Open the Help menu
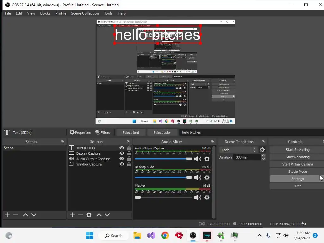Screen dimensions: 324x243 coord(121,13)
